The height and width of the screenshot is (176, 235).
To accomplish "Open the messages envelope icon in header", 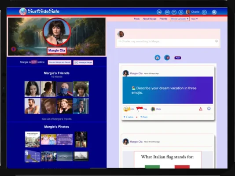I will [167, 12].
